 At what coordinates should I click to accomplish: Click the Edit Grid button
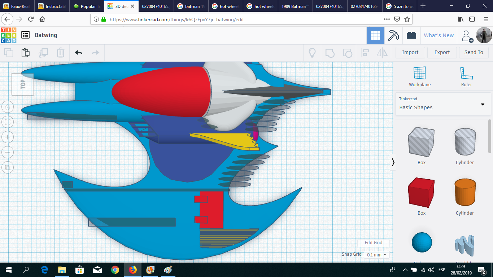[374, 243]
